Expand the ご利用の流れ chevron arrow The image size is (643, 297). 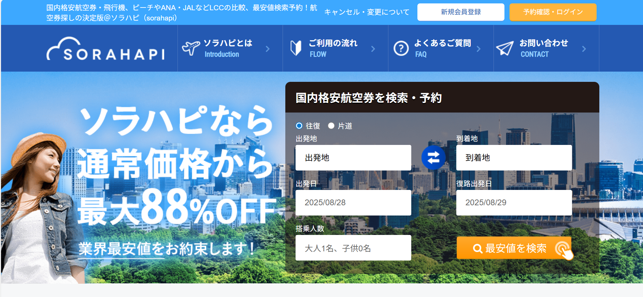pyautogui.click(x=373, y=49)
